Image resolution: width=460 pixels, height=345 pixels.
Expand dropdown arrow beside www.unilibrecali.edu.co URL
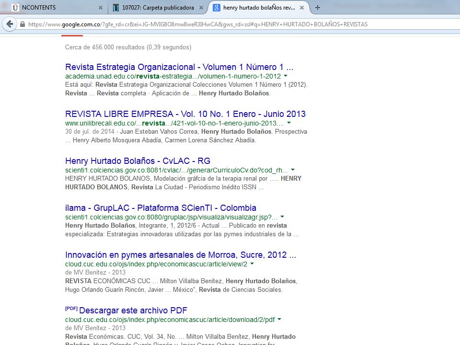pos(289,123)
